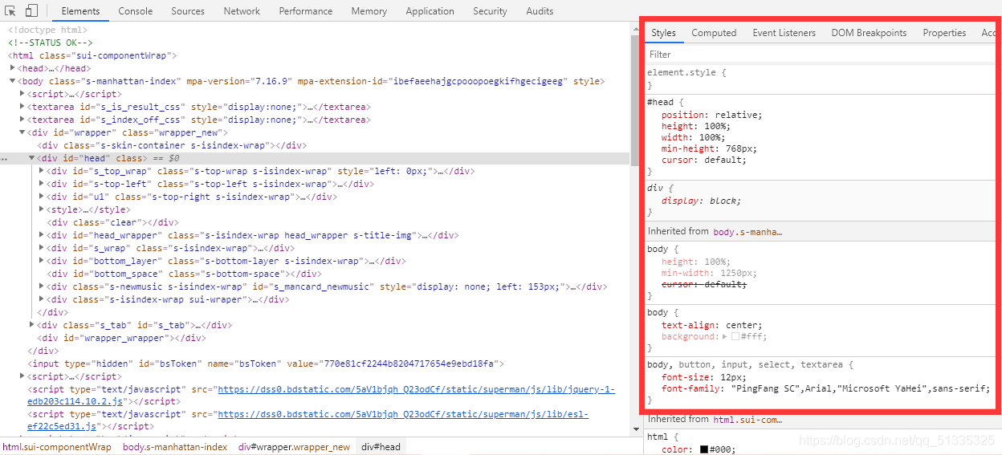Click the #head selector text
This screenshot has width=1002, height=455.
(x=660, y=102)
